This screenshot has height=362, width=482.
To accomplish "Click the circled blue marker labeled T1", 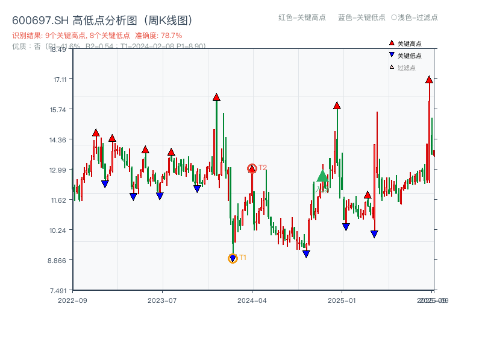I will 233,258.
